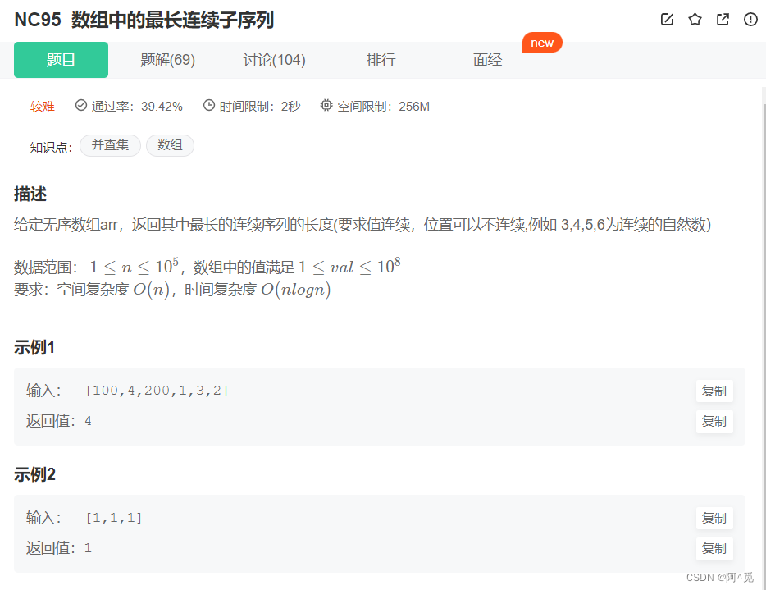Click the pass rate checkmark icon

(81, 105)
